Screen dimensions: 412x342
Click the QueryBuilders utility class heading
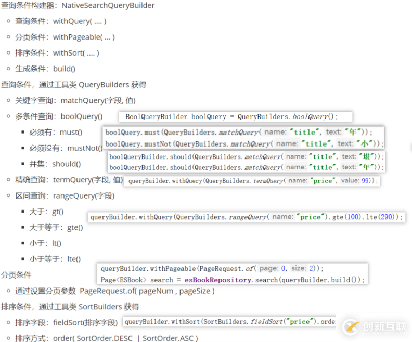coord(73,85)
